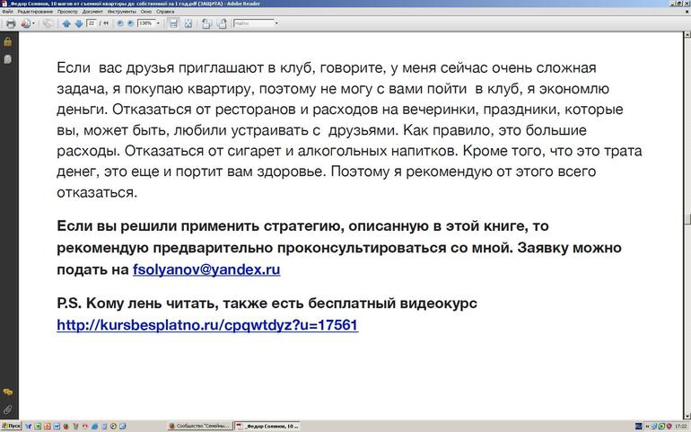Open the kursbesplatno.ru video course link
Viewport: 691px width, 432px height.
point(207,324)
